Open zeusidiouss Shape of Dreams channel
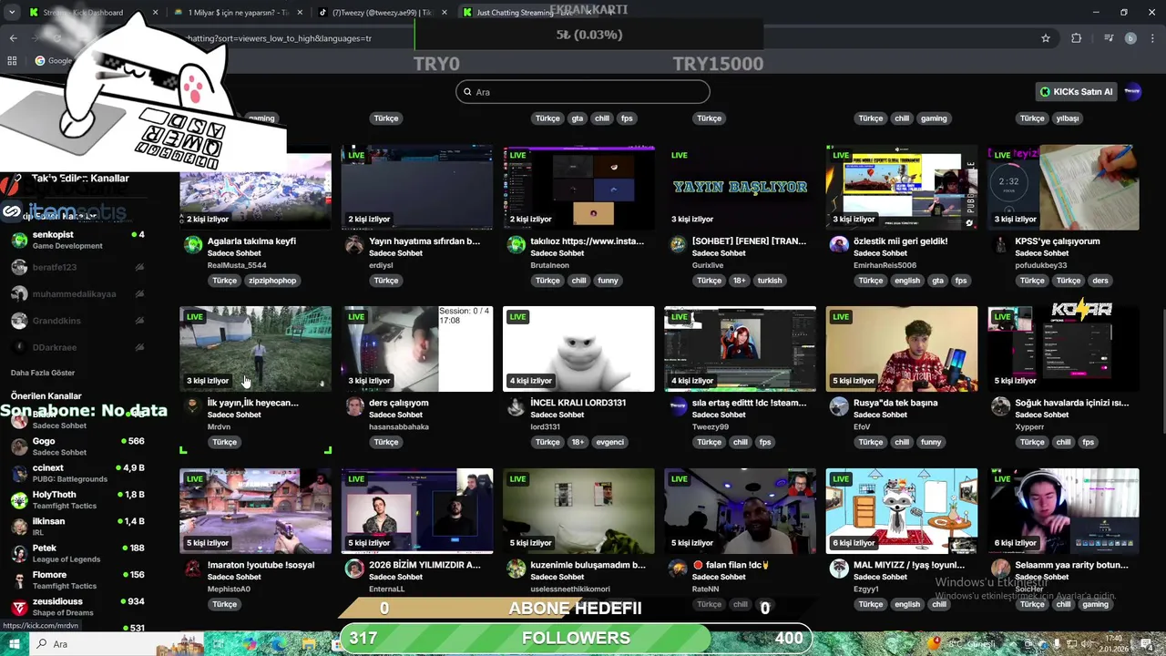Image resolution: width=1166 pixels, height=656 pixels. pos(77,607)
